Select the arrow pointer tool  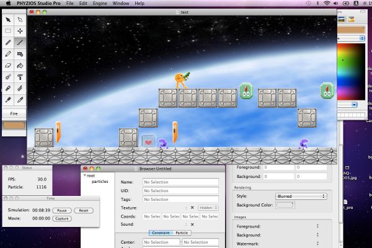8,19
